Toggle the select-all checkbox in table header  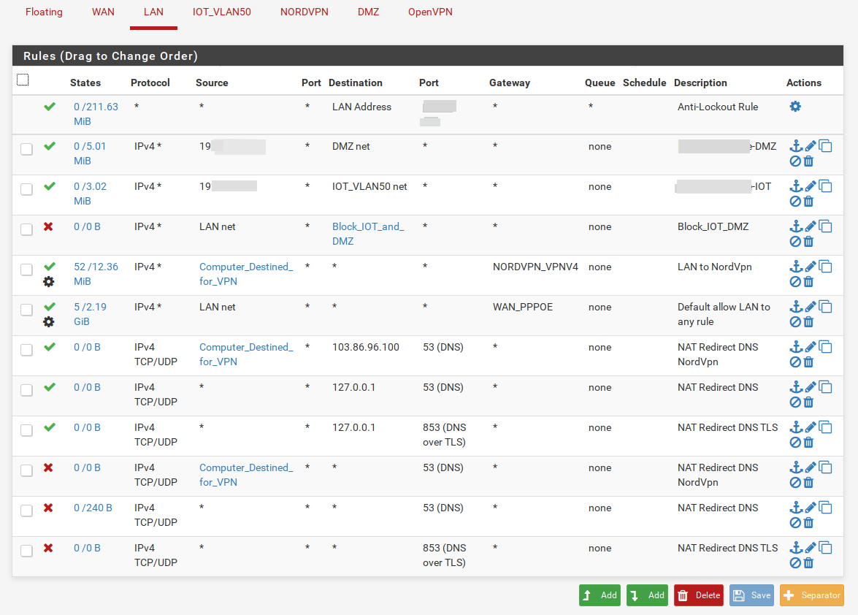23,80
